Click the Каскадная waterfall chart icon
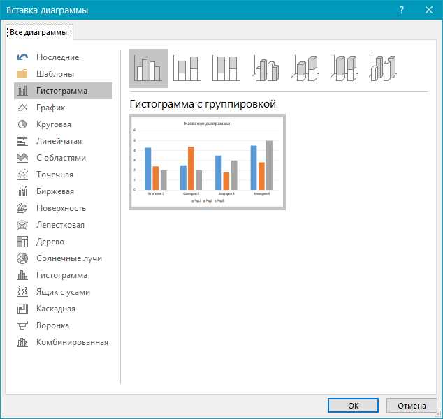 click(22, 309)
